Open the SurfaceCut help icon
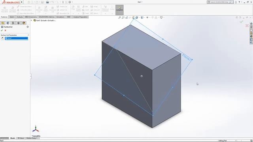 point(28,27)
